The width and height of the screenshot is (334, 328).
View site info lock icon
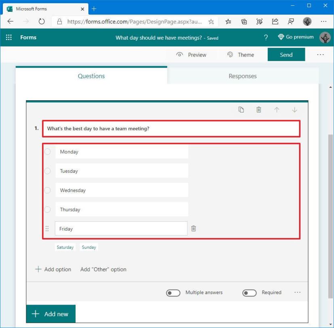(59, 21)
